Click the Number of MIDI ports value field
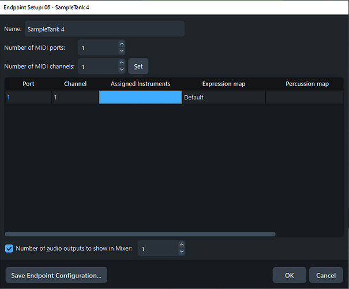The height and width of the screenshot is (289, 349). (98, 48)
